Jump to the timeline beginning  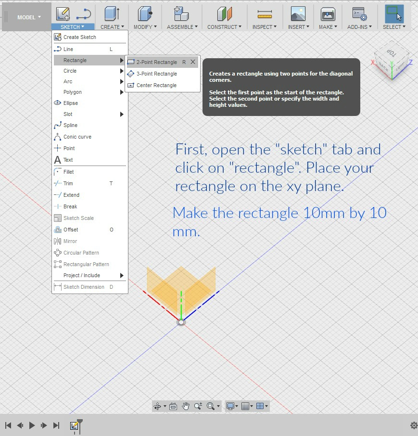click(x=8, y=425)
